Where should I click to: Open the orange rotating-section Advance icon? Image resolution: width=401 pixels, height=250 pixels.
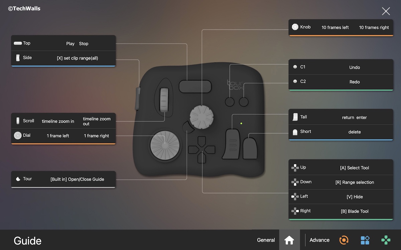point(344,240)
